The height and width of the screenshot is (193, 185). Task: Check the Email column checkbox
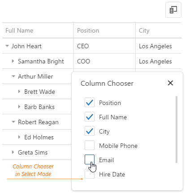click(x=90, y=159)
